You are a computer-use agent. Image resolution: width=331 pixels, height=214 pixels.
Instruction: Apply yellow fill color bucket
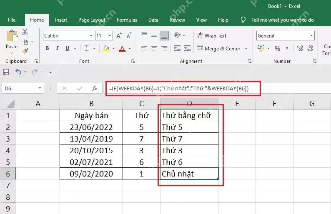tap(106, 48)
